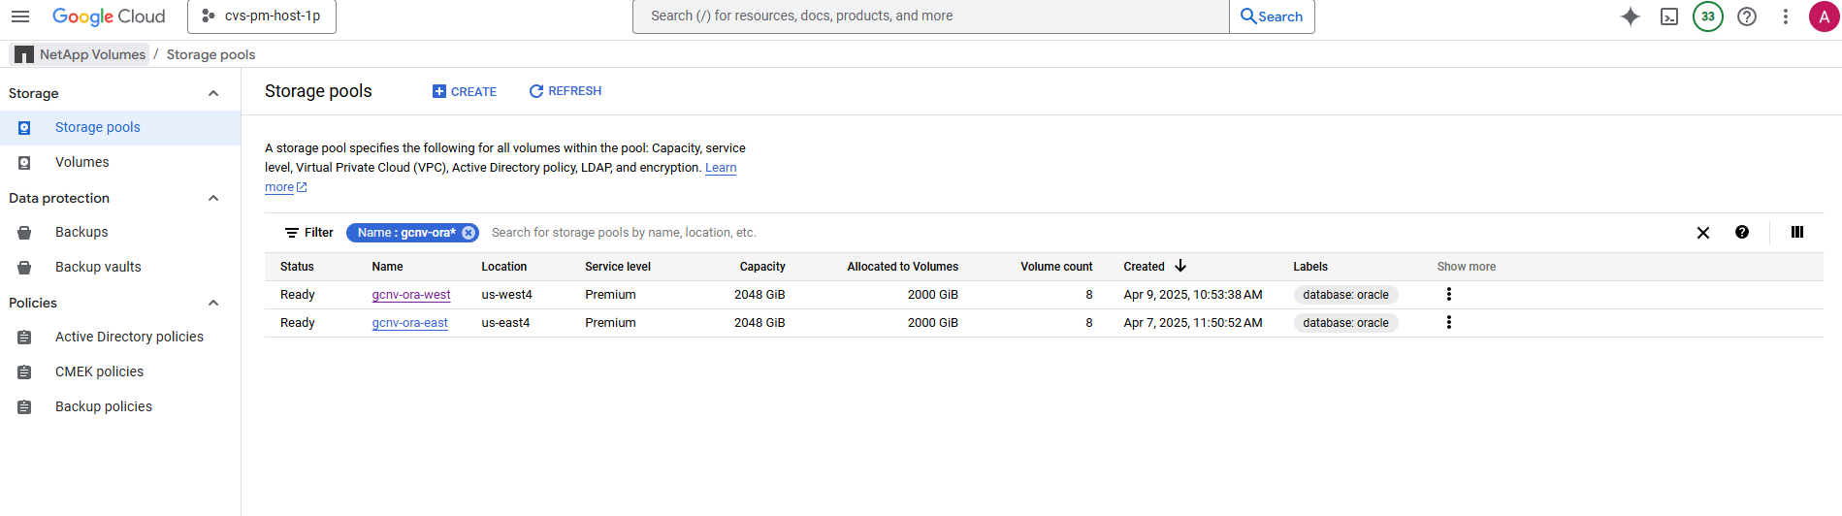Clear all filters with the X icon
Viewport: 1842px width, 516px height.
click(x=1703, y=233)
